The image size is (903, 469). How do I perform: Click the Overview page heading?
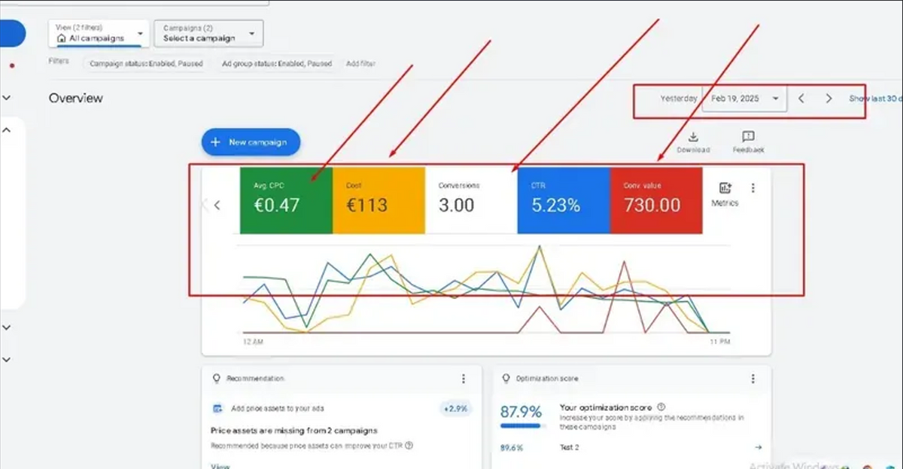point(76,98)
